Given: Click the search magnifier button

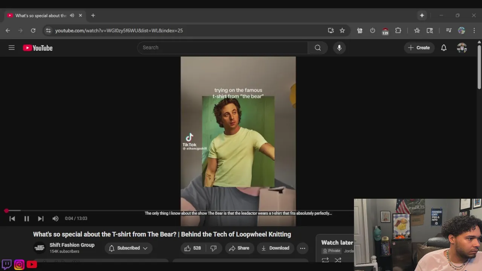Looking at the screenshot, I should [x=318, y=48].
